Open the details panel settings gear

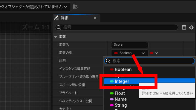pos(191,27)
